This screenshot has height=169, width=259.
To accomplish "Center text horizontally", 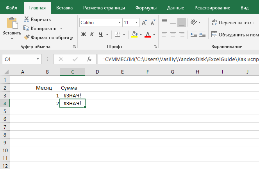I will coord(173,34).
